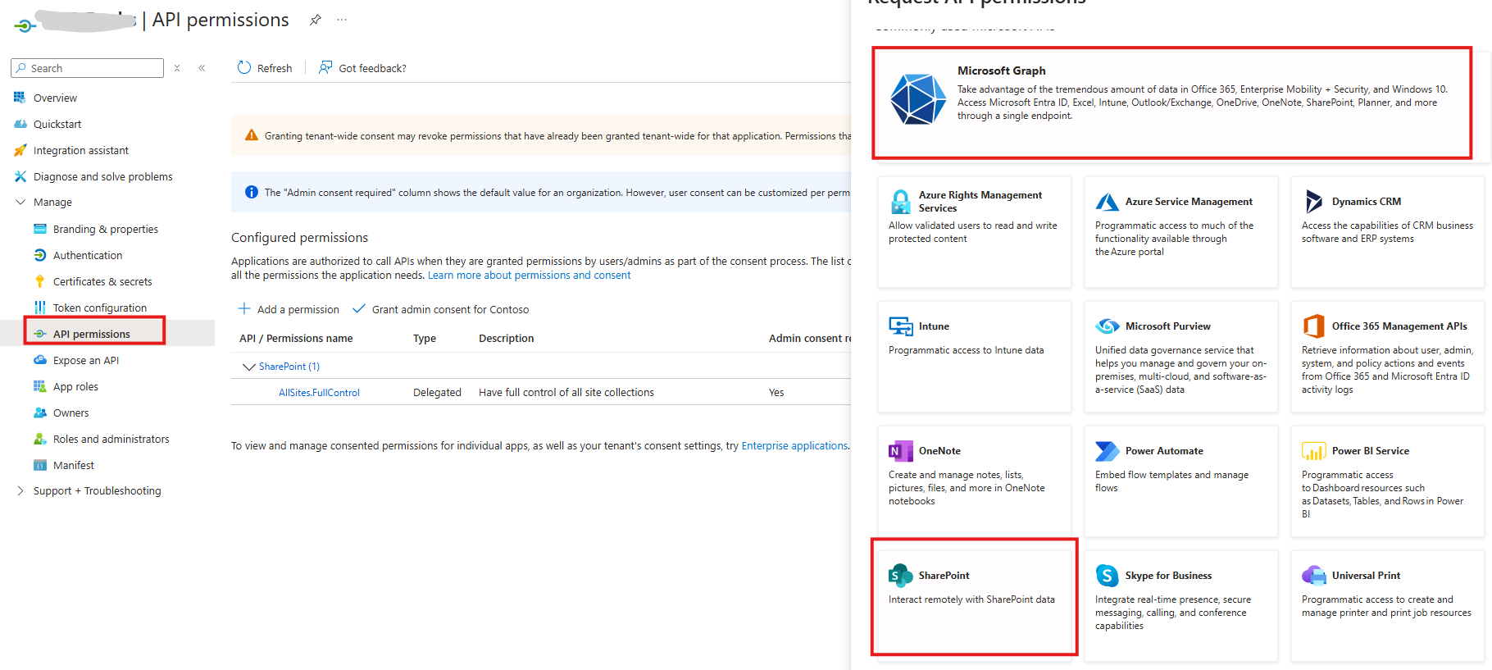The height and width of the screenshot is (670, 1492).
Task: Click the Owners people icon
Action: pyautogui.click(x=39, y=412)
